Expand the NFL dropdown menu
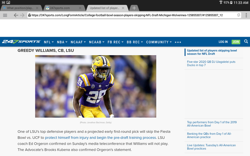The image size is (250, 156). pos(49,42)
